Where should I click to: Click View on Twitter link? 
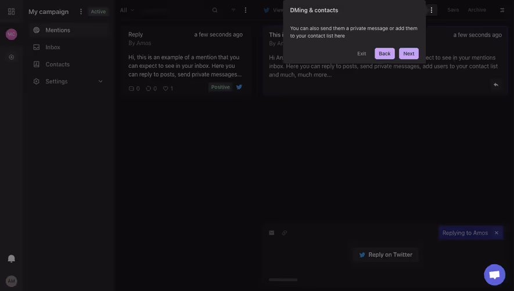click(274, 10)
